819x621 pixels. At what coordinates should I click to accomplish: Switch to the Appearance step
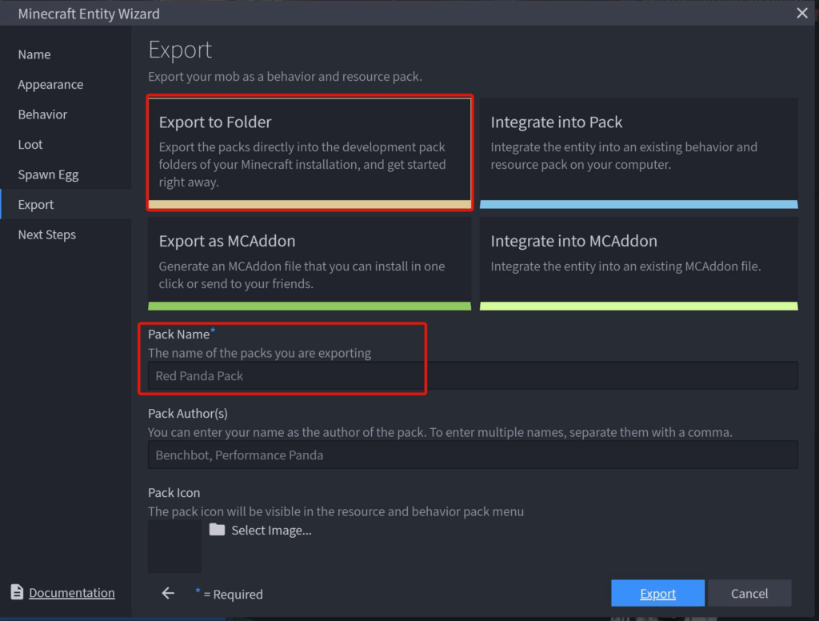point(50,85)
